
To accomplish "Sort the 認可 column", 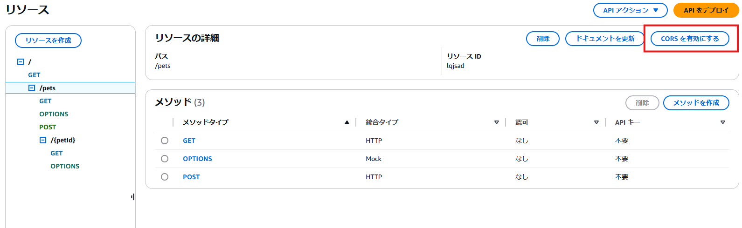I will pyautogui.click(x=596, y=122).
